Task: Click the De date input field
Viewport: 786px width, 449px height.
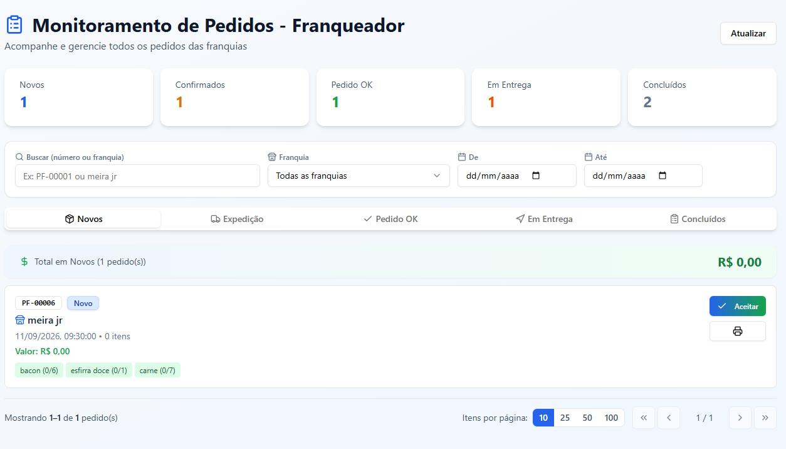Action: tap(517, 176)
